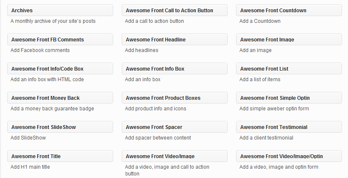Click the 'Add a client testimonial' description

266,138
